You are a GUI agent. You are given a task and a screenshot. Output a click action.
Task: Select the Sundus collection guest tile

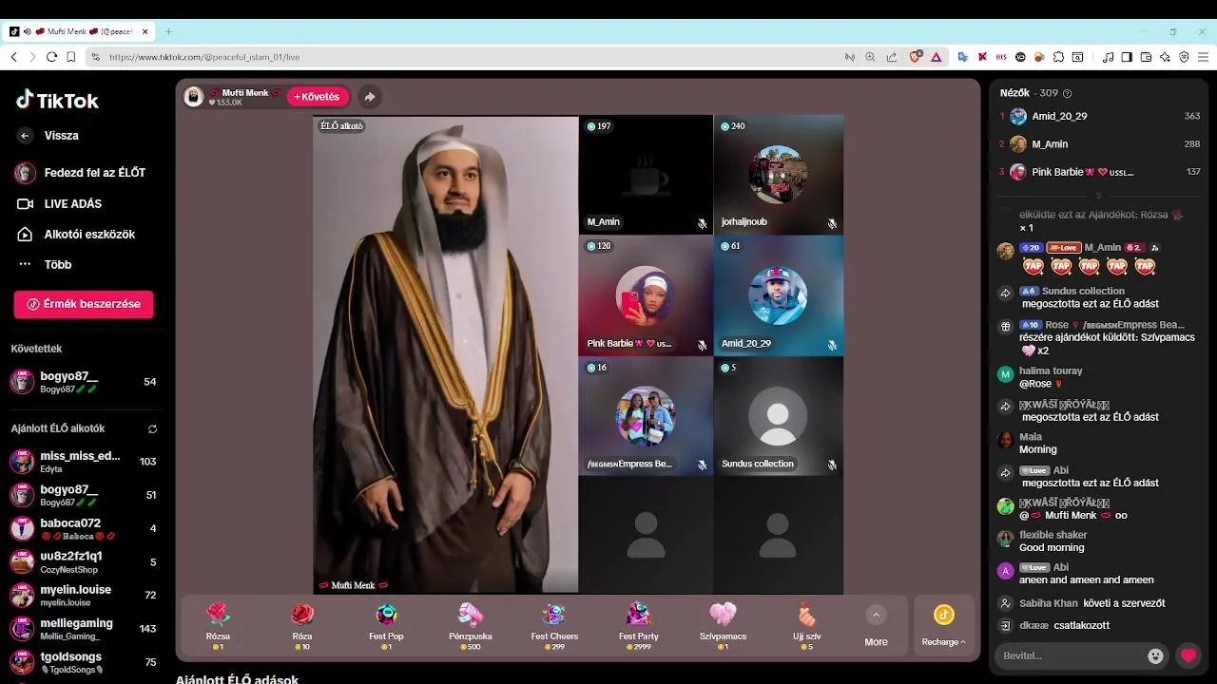coord(779,416)
